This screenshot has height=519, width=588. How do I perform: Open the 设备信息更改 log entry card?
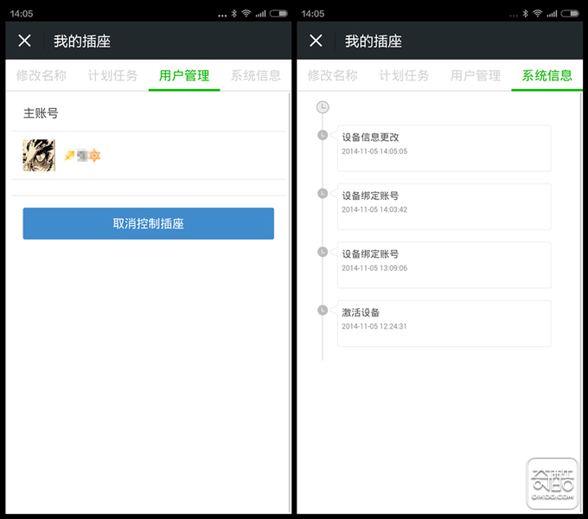coord(444,148)
